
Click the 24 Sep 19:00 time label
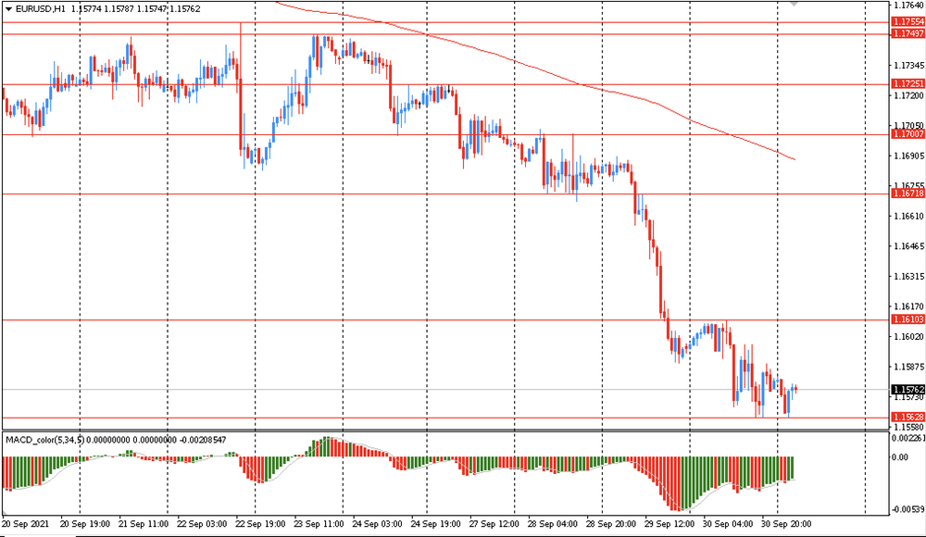tap(436, 524)
